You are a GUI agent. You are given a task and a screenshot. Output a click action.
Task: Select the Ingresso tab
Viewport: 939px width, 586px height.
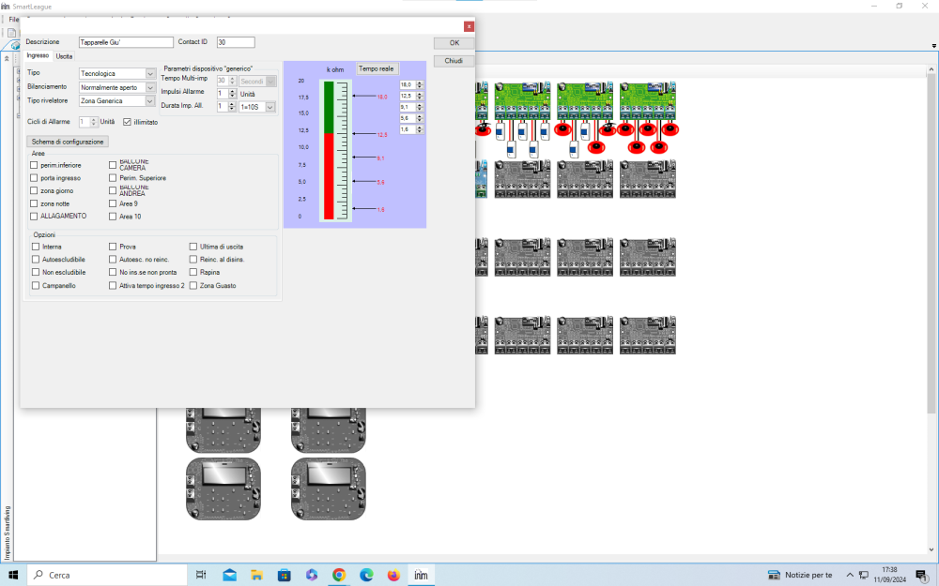(38, 56)
